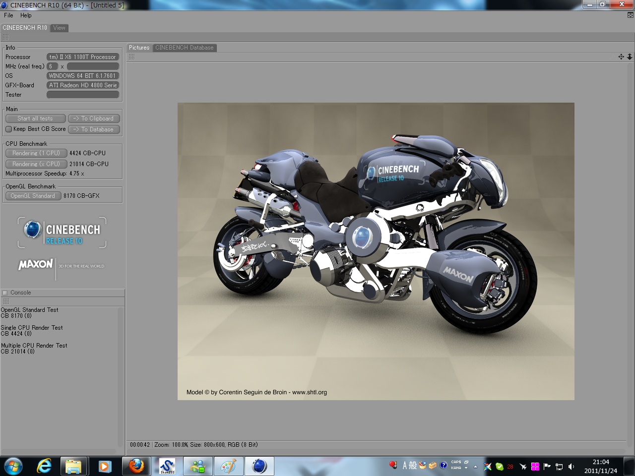Click Multiprocessor Speedup 4.75 x text
The width and height of the screenshot is (635, 476).
tap(45, 174)
